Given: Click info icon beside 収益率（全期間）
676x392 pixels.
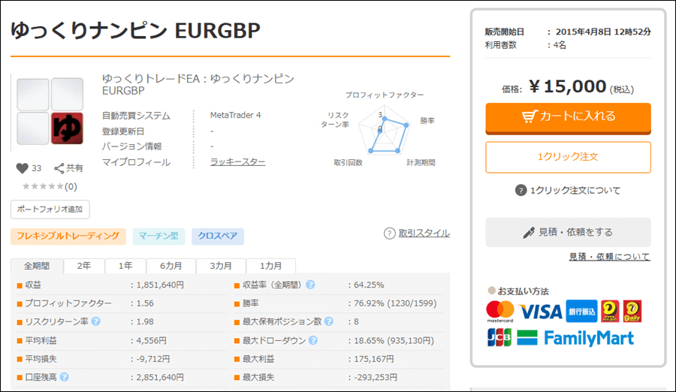Looking at the screenshot, I should 310,285.
